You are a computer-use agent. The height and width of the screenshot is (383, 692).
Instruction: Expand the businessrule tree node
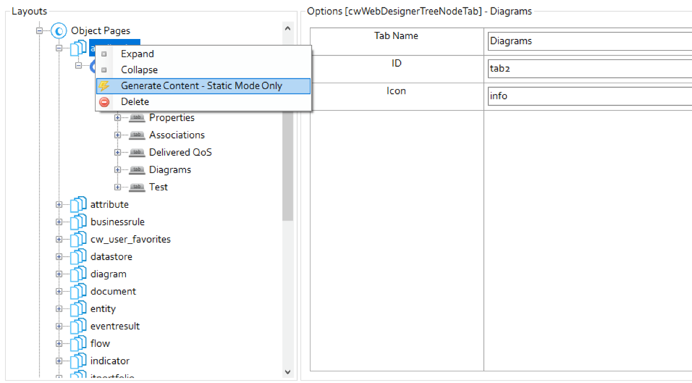(x=59, y=222)
